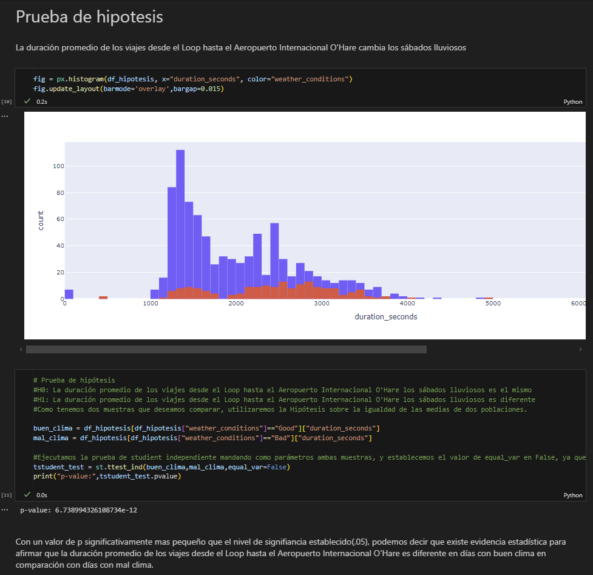593x575 pixels.
Task: Click the right arrow of the horizontal scrollbar
Action: [581, 350]
